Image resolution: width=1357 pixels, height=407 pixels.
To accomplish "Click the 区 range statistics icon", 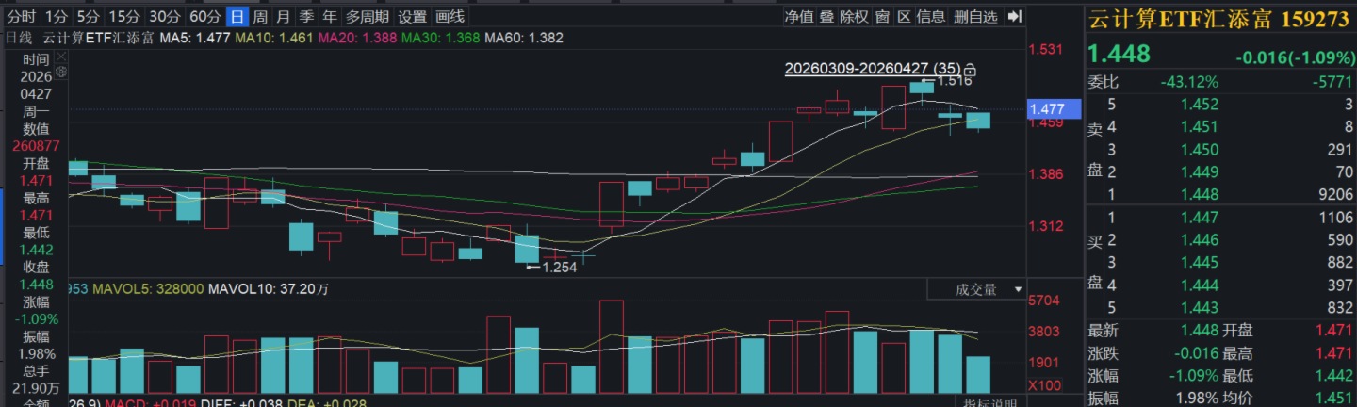I will pyautogui.click(x=904, y=17).
